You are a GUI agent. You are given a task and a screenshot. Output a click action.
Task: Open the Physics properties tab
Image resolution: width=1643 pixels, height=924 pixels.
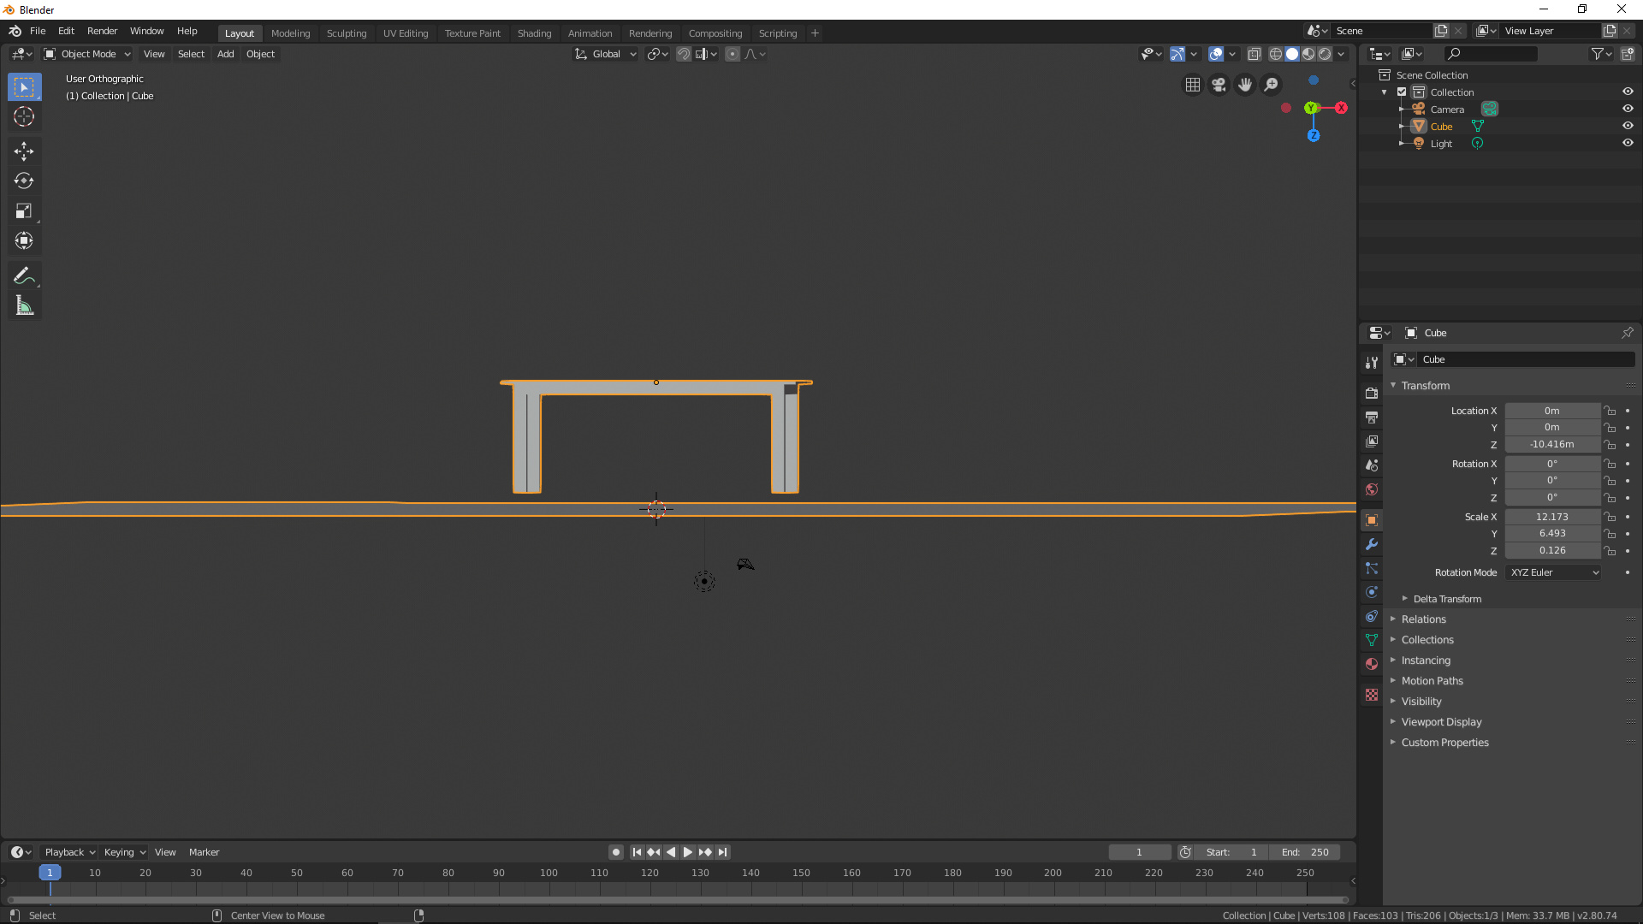pos(1372,592)
